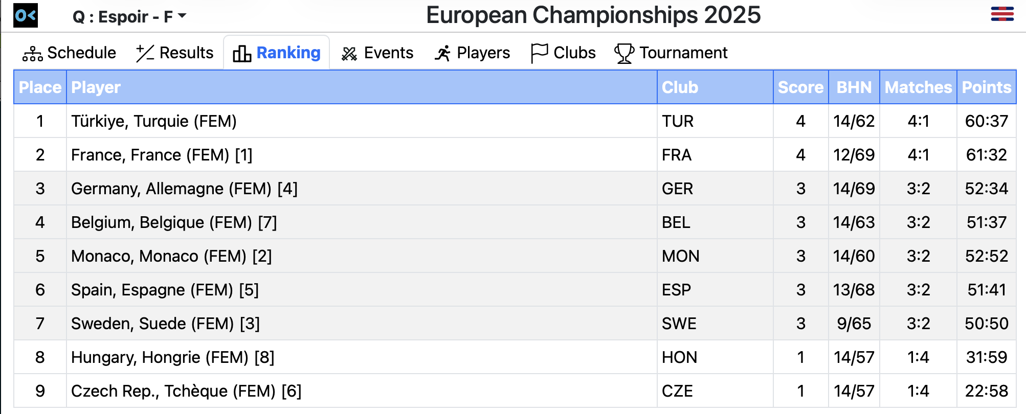Click the Schedule bracket icon

tap(32, 53)
